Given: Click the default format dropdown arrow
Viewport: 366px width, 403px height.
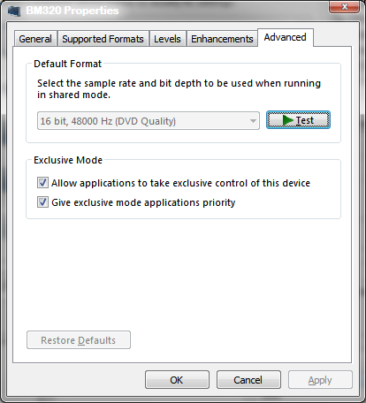Looking at the screenshot, I should 253,121.
